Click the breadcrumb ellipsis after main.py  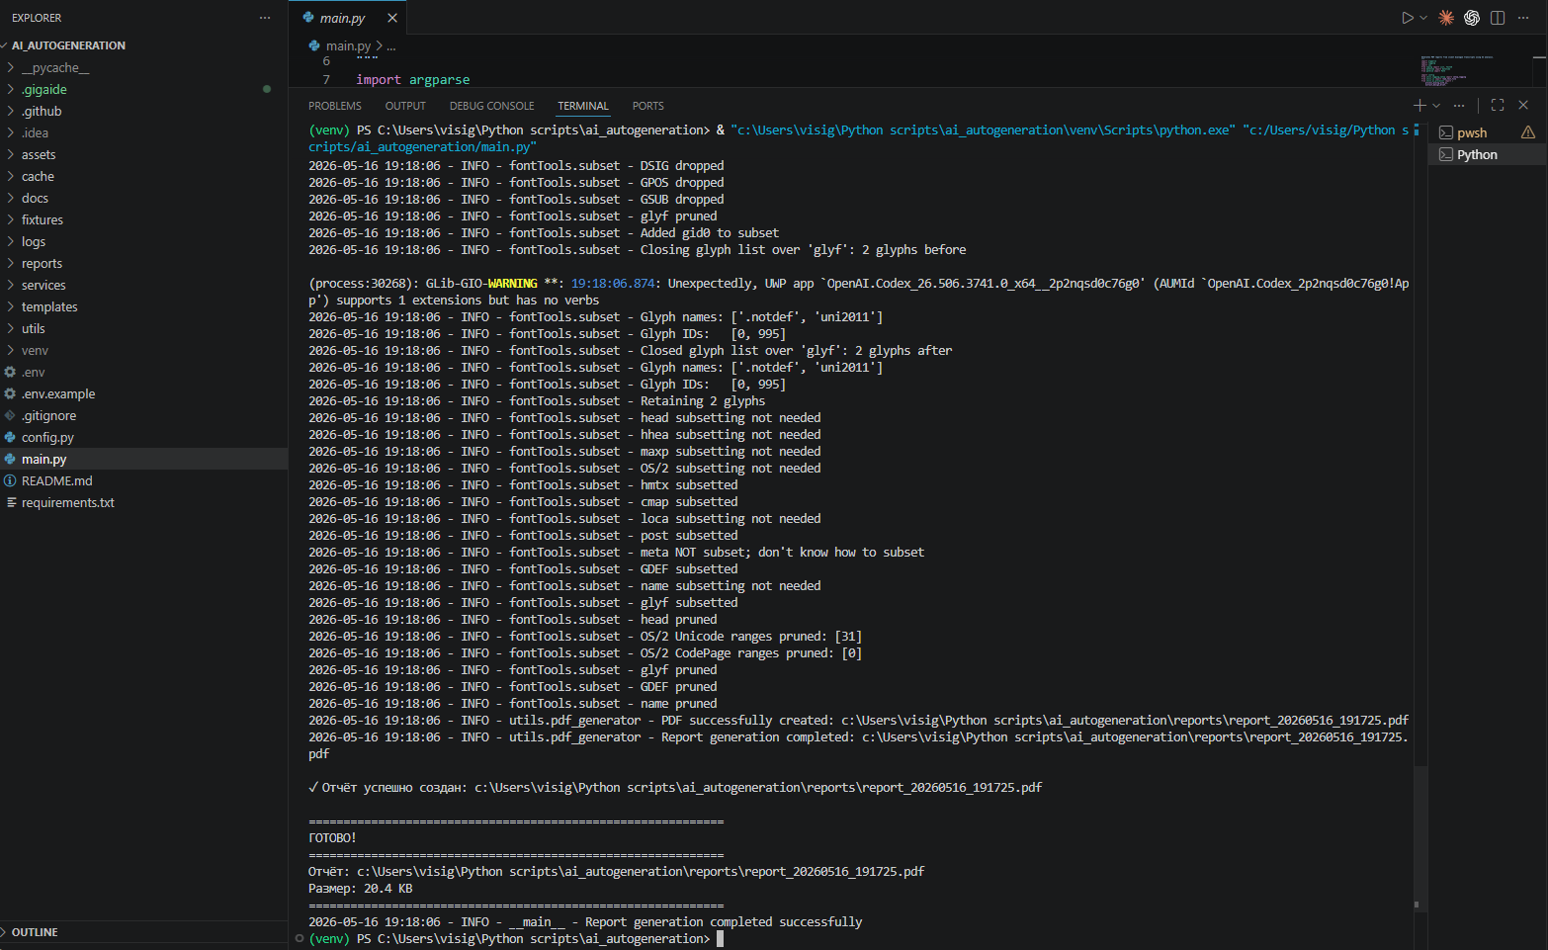click(x=391, y=45)
